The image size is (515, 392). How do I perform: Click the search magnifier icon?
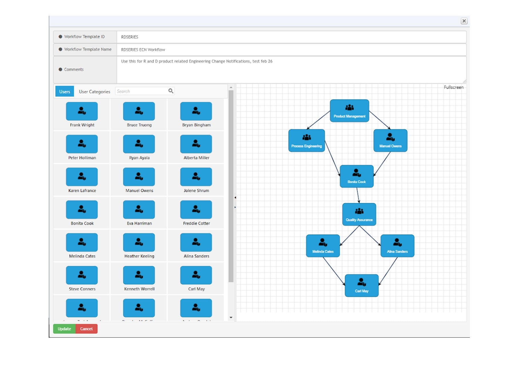click(x=171, y=91)
